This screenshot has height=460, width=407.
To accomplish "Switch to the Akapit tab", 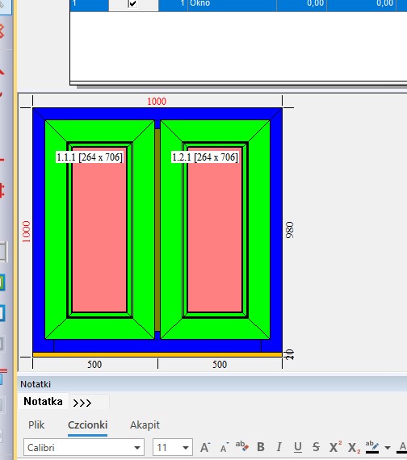I will [x=145, y=424].
